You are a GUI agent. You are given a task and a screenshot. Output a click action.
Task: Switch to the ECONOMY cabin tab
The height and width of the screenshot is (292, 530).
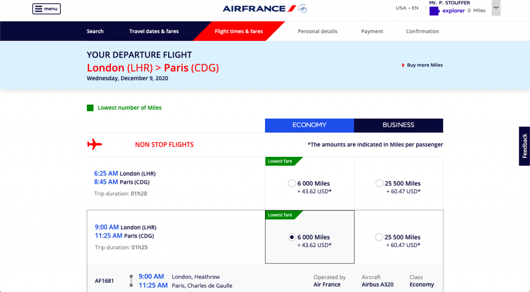tap(310, 125)
